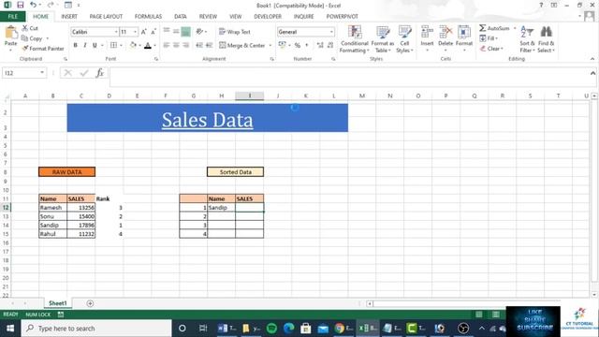Click the Align Left icon
This screenshot has height=337, width=599.
[167, 45]
